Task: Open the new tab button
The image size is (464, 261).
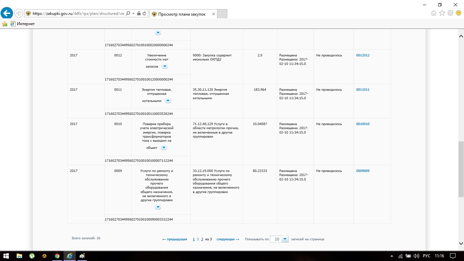Action: [x=222, y=14]
